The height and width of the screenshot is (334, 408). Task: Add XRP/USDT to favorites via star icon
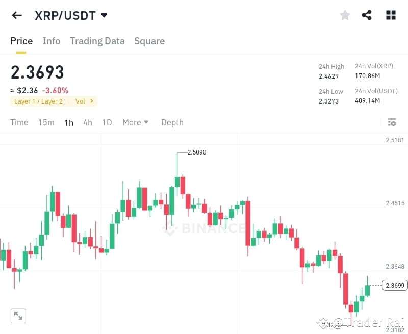pos(345,15)
